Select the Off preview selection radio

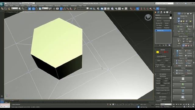[156, 67]
